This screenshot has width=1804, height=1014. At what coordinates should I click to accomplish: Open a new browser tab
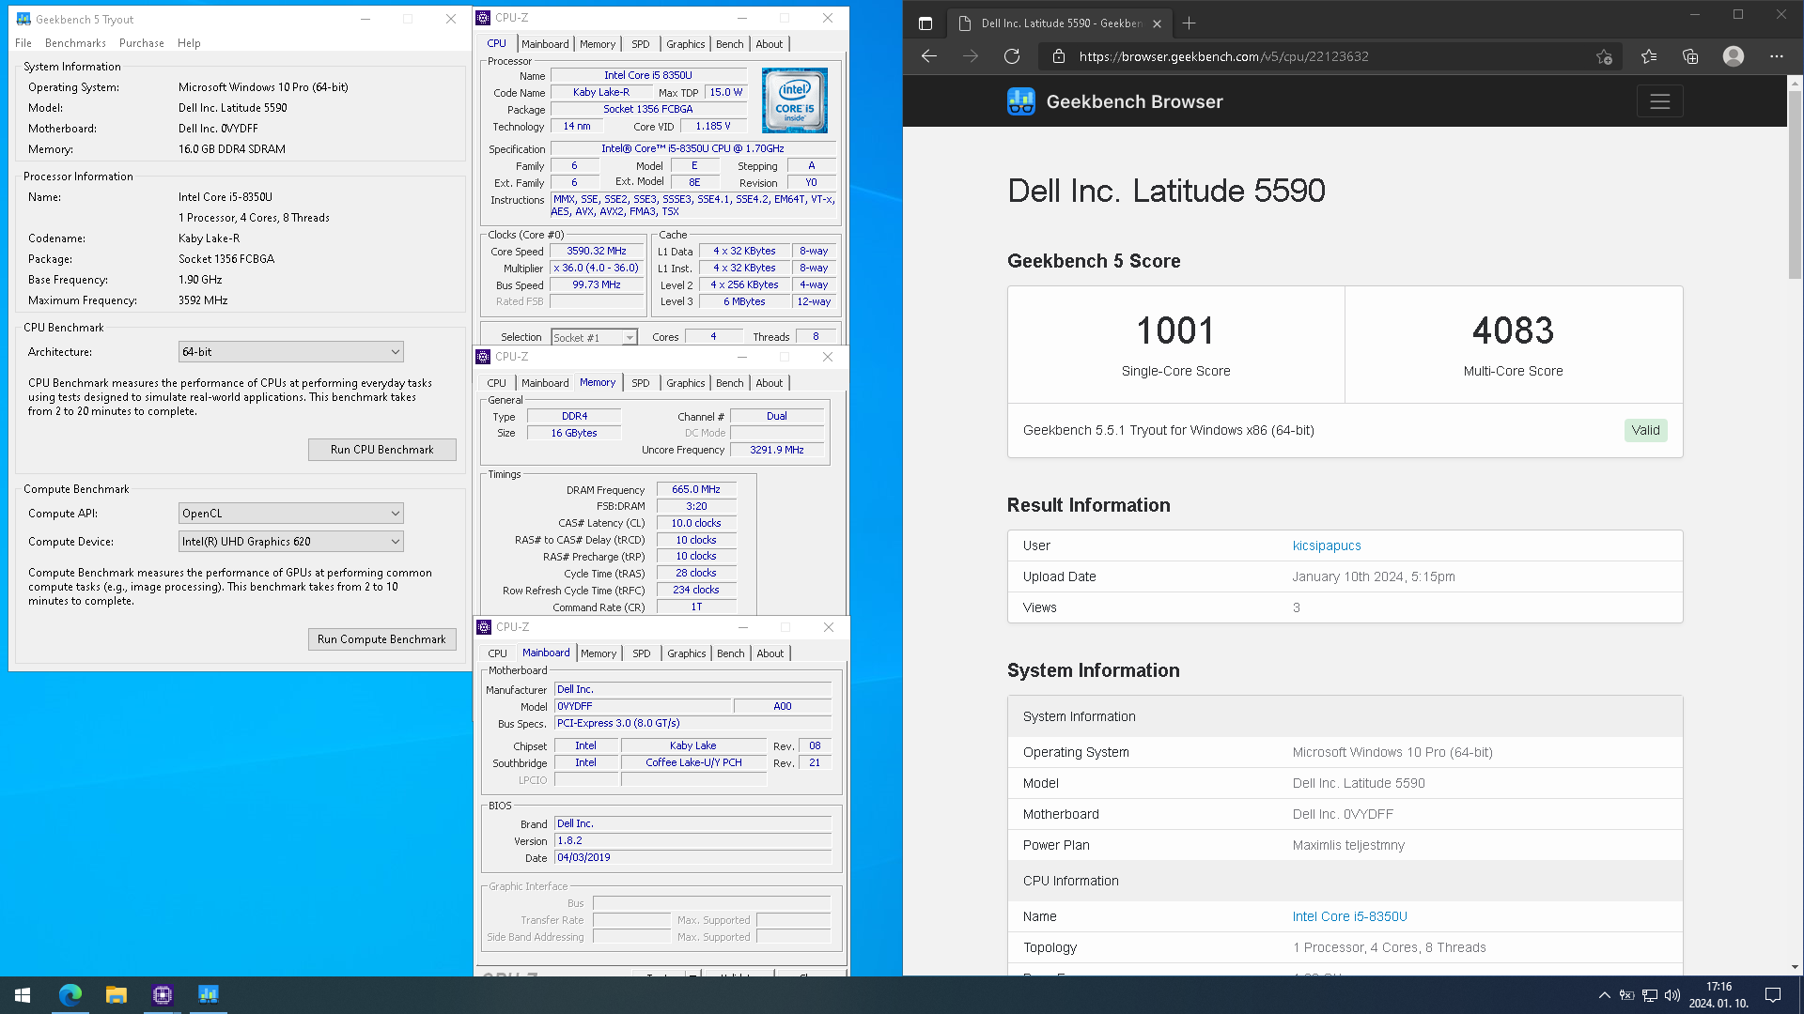[1190, 23]
